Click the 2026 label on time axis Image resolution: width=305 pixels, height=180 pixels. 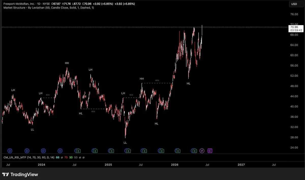175,165
